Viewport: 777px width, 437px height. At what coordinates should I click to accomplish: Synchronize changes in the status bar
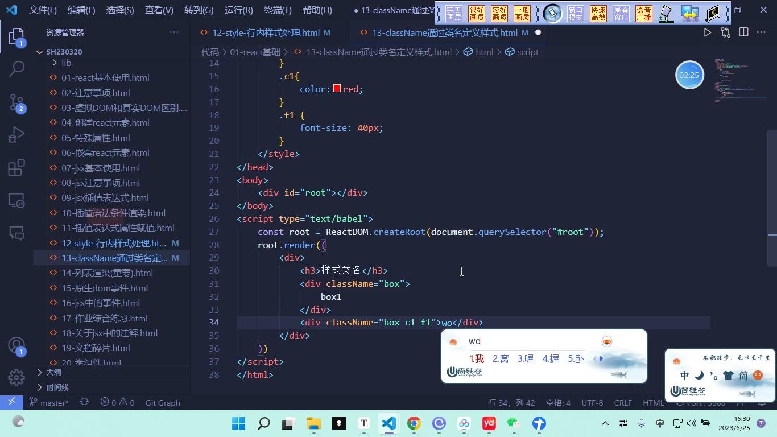click(84, 402)
